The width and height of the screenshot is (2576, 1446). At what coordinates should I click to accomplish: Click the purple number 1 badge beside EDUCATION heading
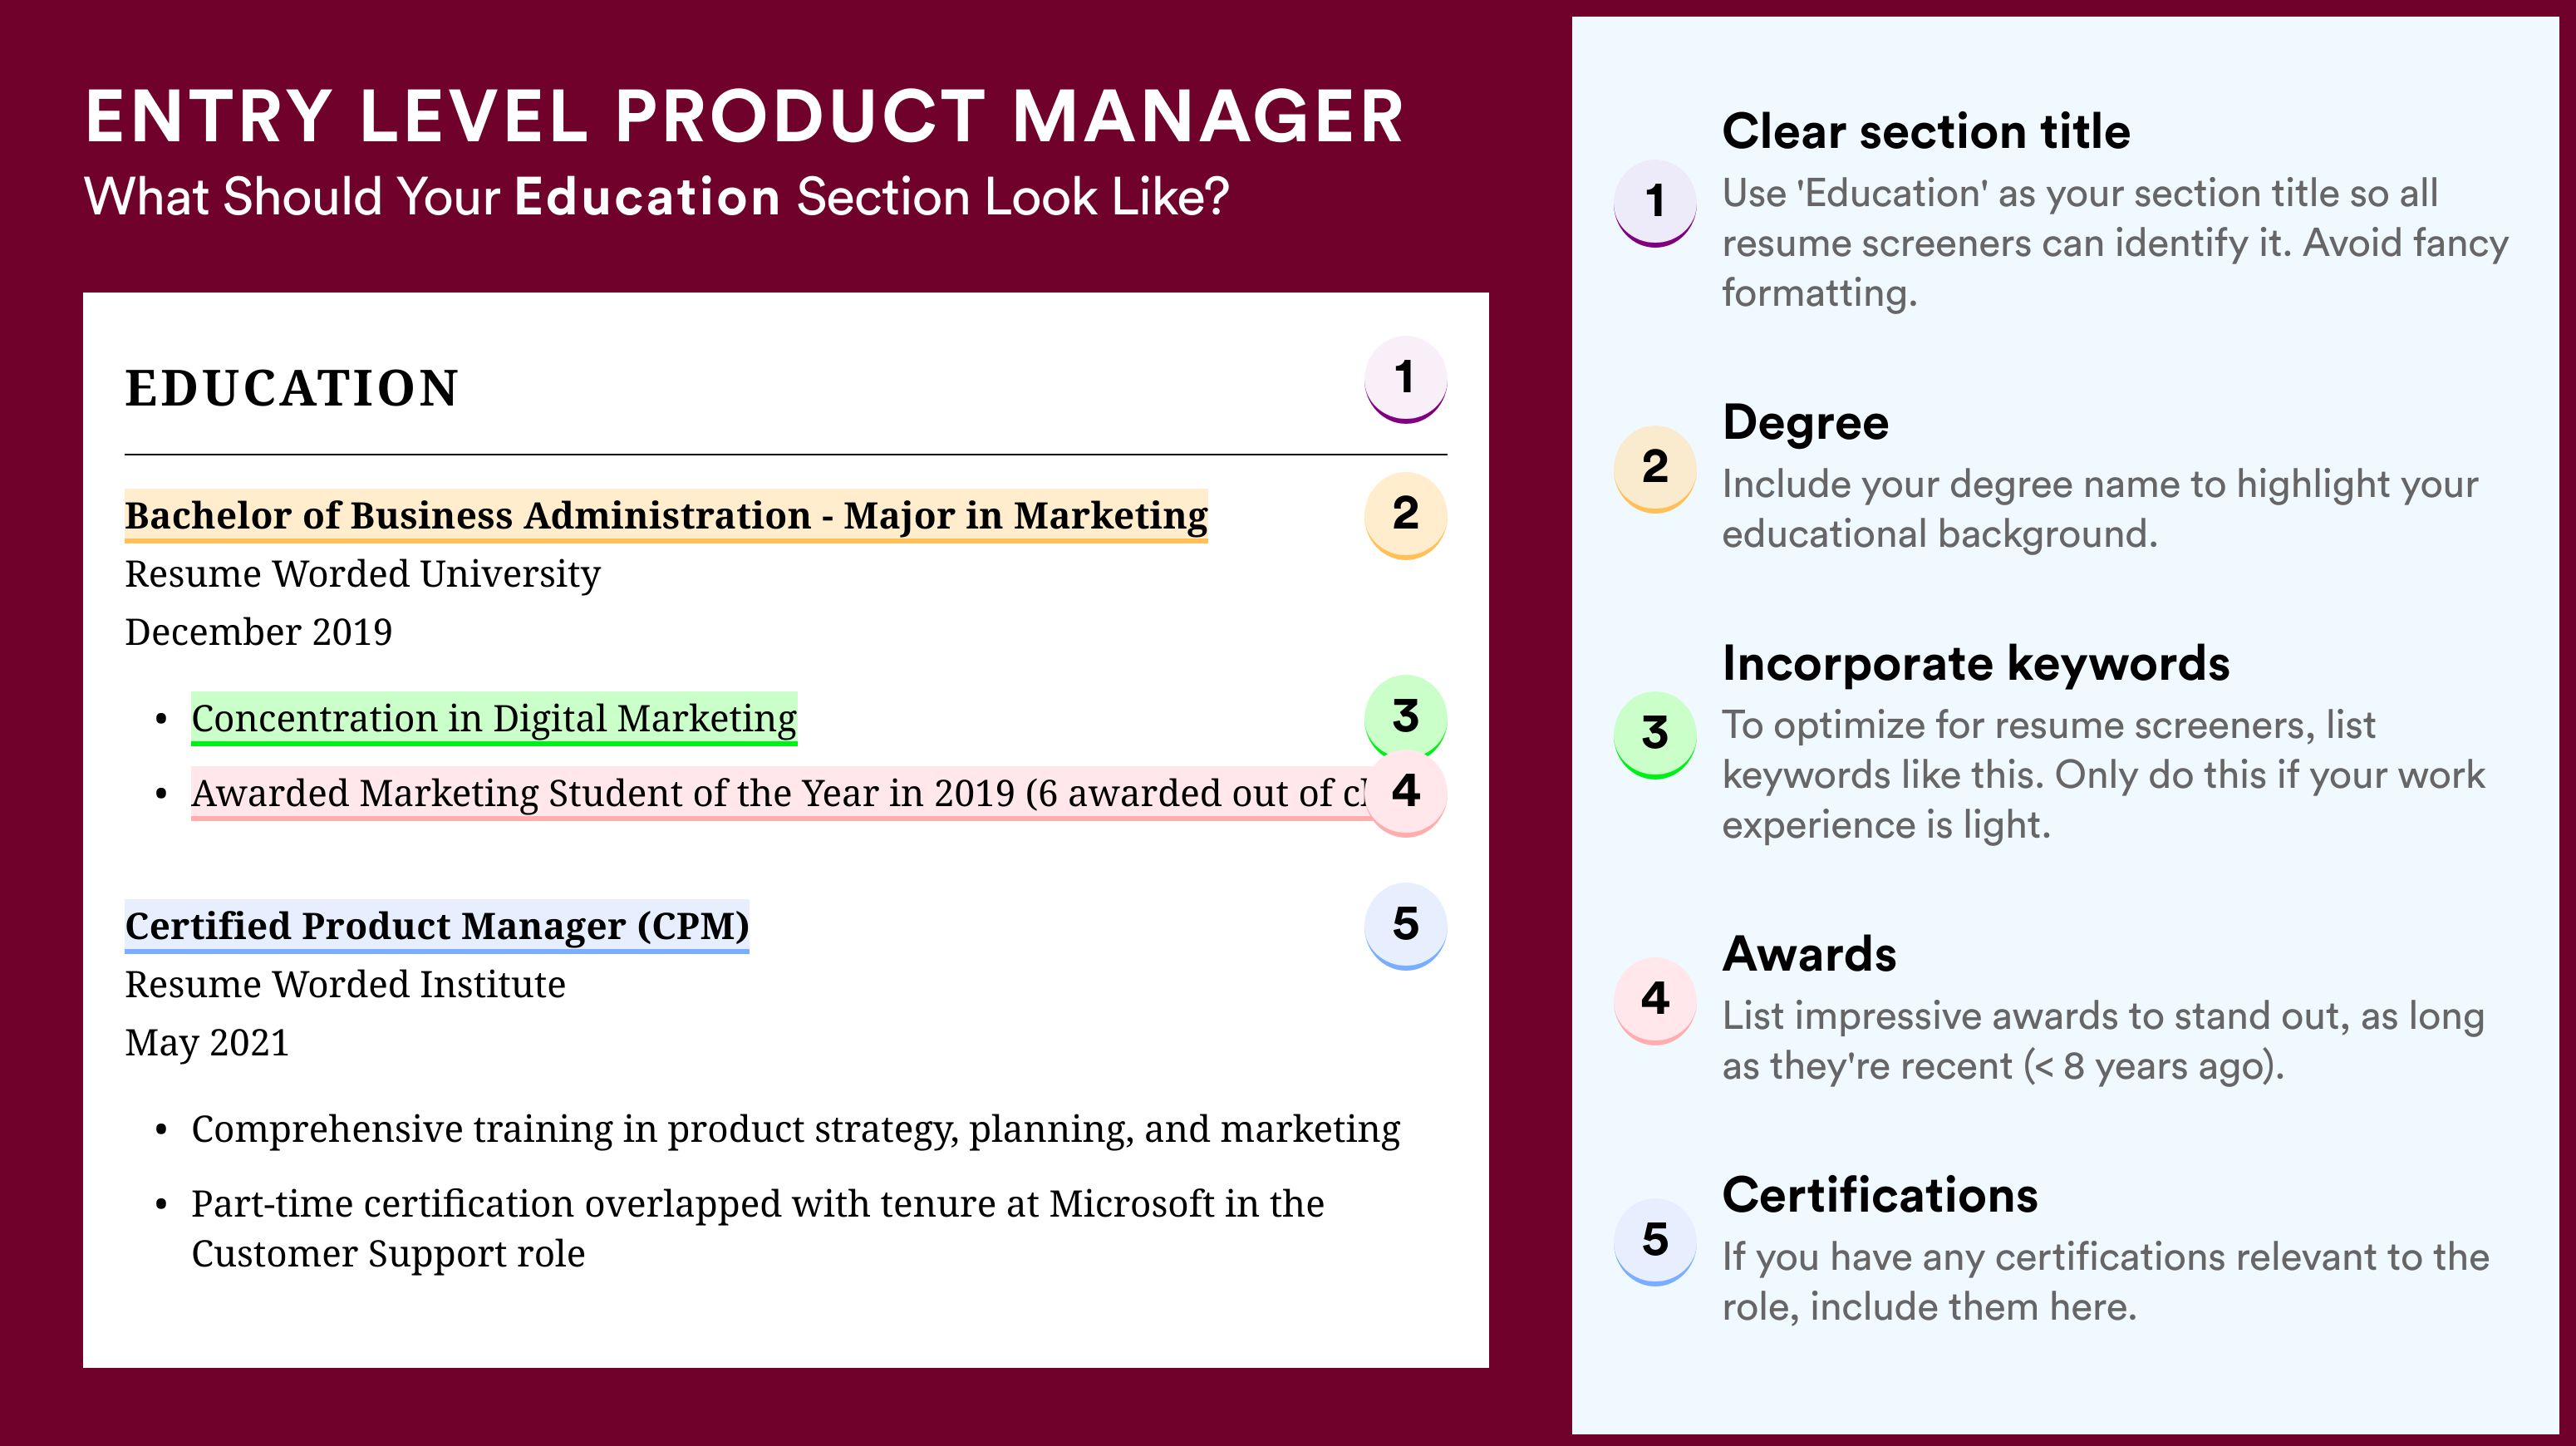click(x=1405, y=379)
